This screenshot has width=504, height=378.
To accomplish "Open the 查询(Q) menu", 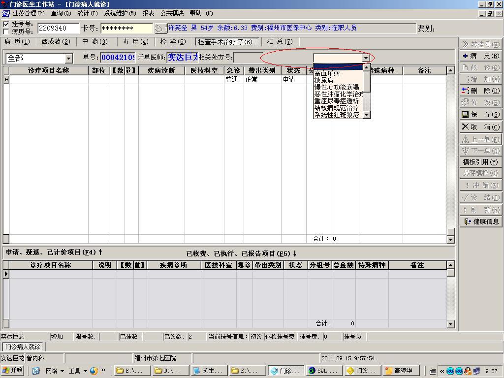I will 61,13.
